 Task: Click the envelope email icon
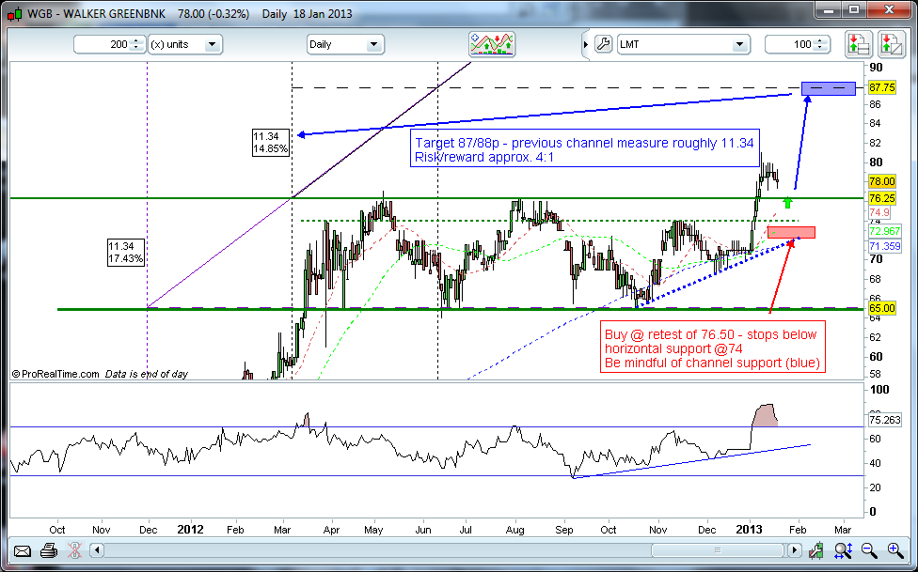21,551
